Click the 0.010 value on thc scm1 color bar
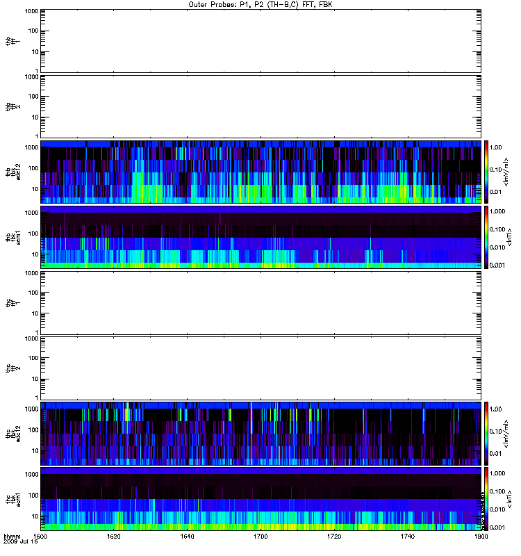The height and width of the screenshot is (556, 521). click(x=497, y=509)
